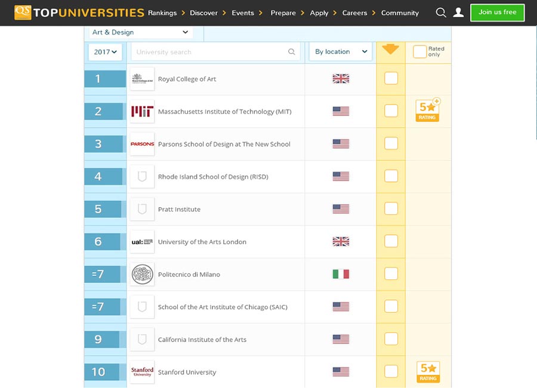Open the Events menu
The image size is (537, 388).
pos(243,13)
